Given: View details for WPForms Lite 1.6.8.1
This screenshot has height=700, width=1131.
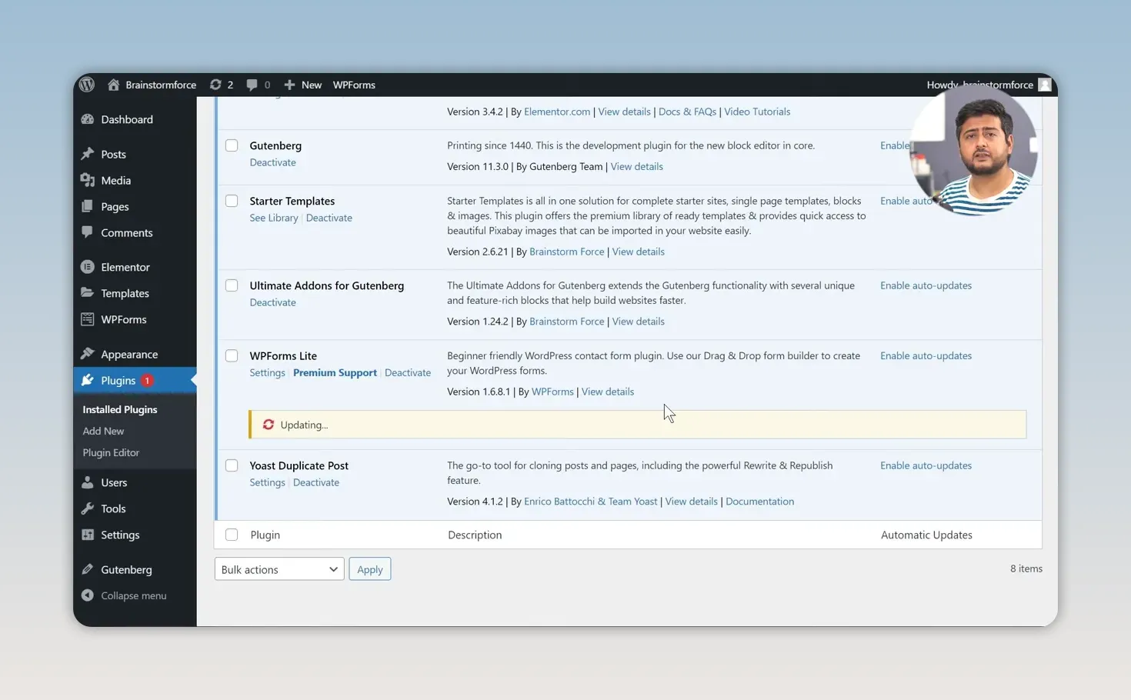Looking at the screenshot, I should 608,392.
